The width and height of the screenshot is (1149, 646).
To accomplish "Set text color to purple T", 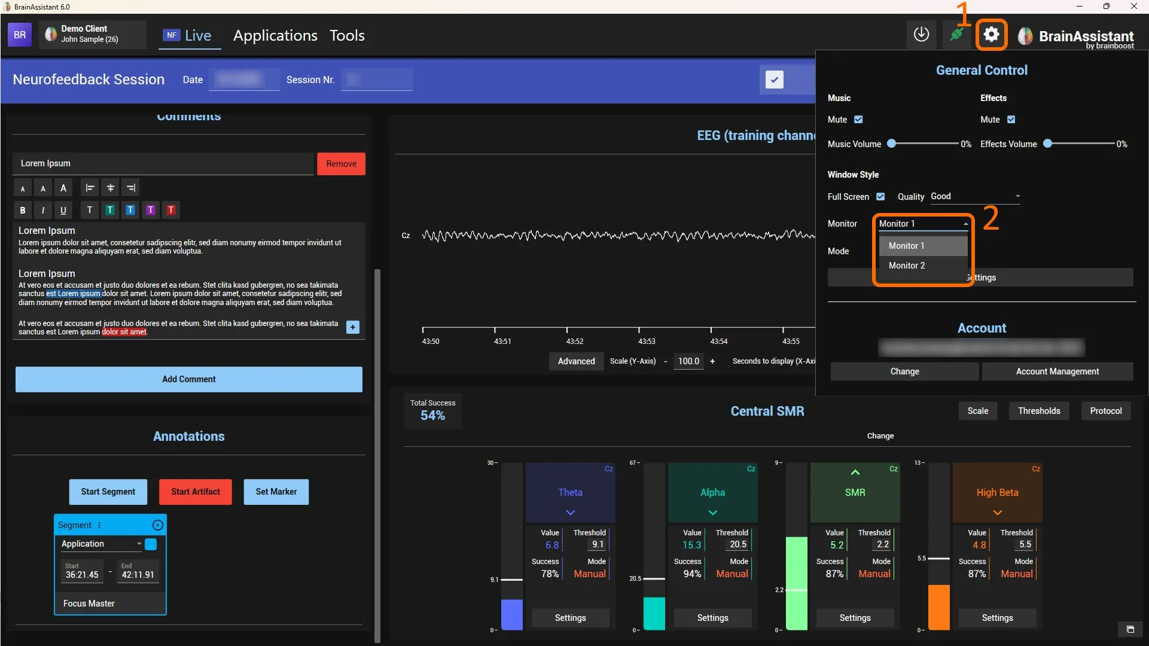I will tap(151, 210).
